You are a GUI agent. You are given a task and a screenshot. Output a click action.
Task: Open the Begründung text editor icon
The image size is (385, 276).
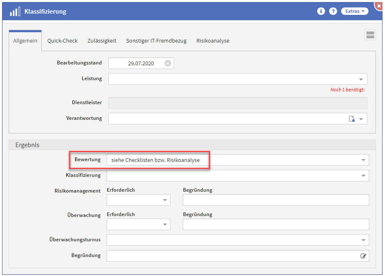pyautogui.click(x=363, y=256)
